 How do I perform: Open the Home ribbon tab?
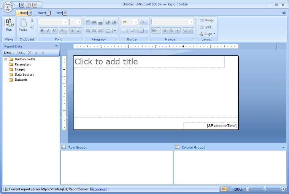point(24,13)
